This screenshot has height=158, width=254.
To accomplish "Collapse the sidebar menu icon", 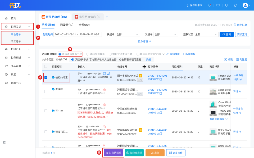I will (4, 142).
